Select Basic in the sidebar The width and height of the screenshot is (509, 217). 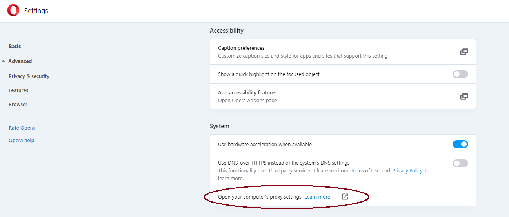pos(15,46)
